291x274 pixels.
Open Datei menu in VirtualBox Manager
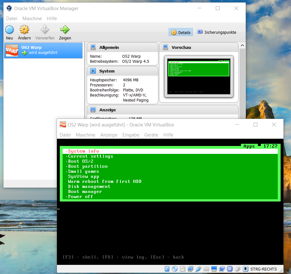coord(12,19)
